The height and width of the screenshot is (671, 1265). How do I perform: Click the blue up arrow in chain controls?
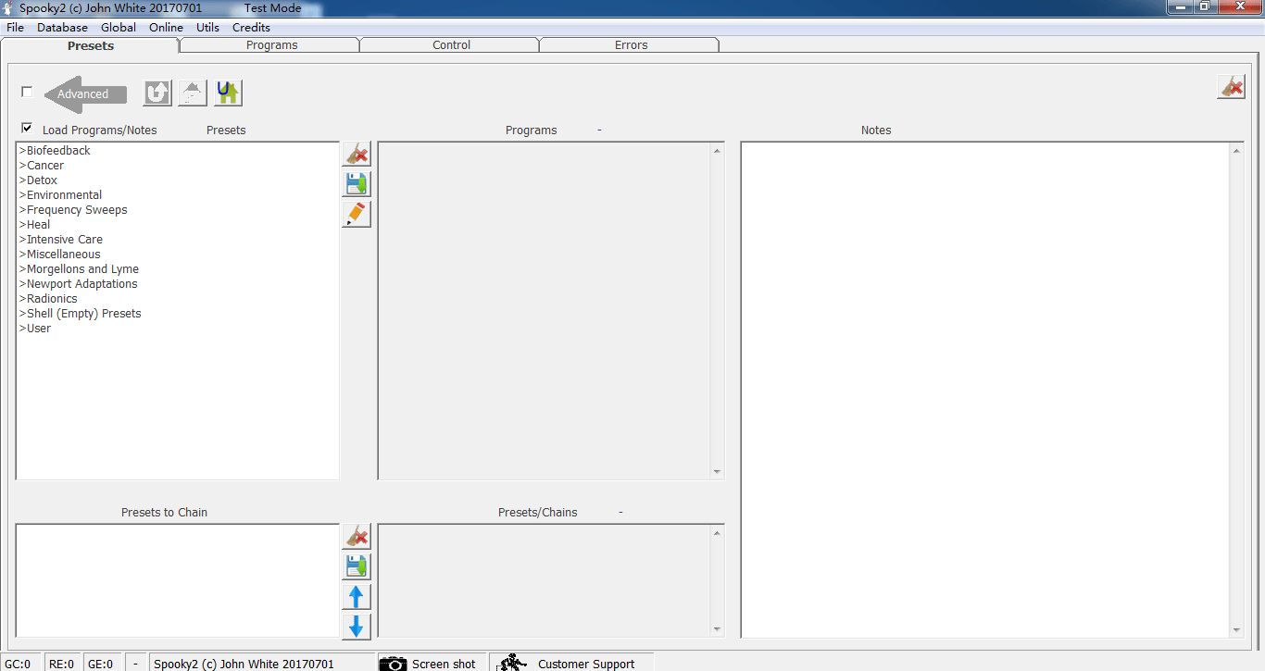coord(356,597)
